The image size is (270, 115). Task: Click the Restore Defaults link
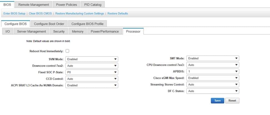coord(117,13)
